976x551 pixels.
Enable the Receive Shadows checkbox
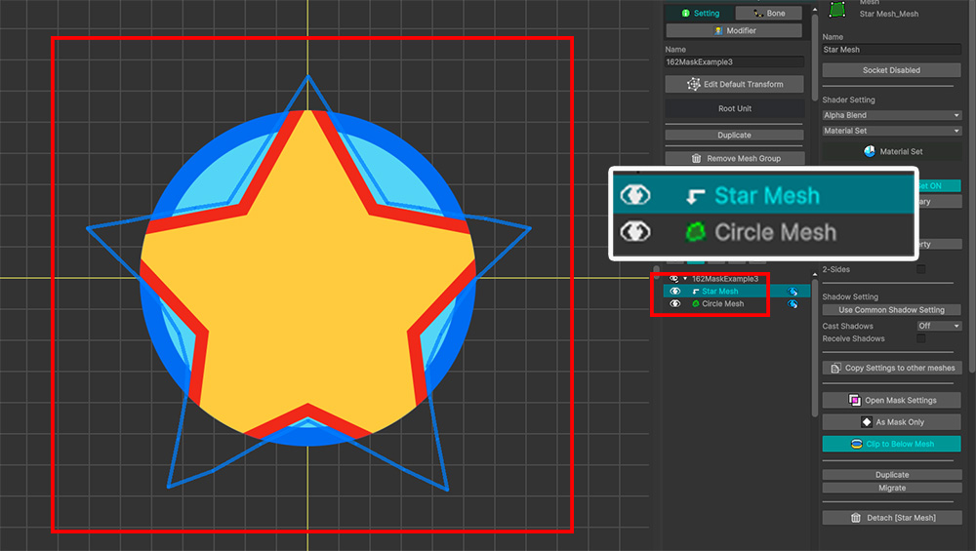920,338
